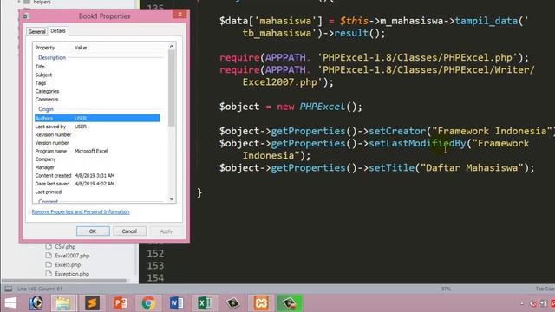
Task: Open Google Chrome from the taskbar
Action: point(148,303)
